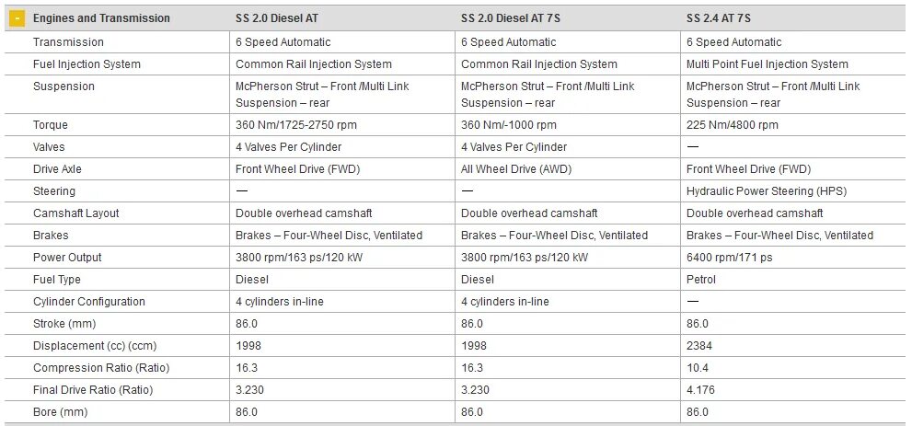Click the Compression Ratio (Ratio) label
The height and width of the screenshot is (426, 912).
(101, 368)
